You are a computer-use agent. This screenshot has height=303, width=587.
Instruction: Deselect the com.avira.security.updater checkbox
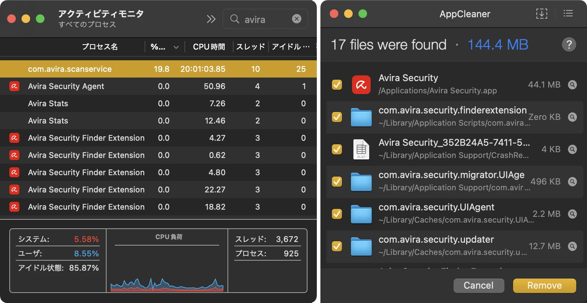337,246
